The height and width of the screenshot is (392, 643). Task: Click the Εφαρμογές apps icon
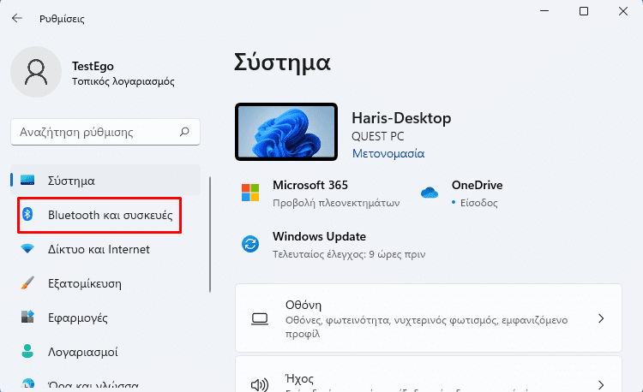click(27, 317)
